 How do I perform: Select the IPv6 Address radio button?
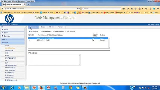coord(54,31)
